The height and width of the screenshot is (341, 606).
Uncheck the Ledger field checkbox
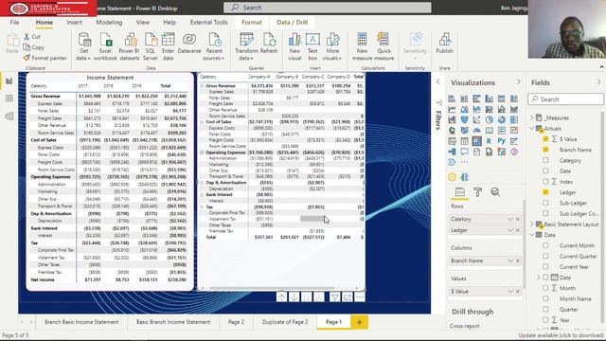pyautogui.click(x=545, y=192)
